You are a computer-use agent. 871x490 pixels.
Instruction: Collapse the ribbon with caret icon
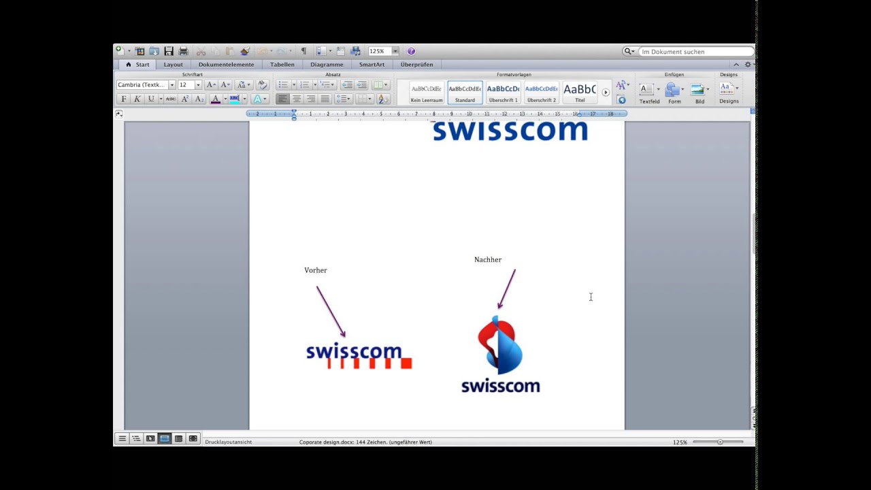[736, 65]
